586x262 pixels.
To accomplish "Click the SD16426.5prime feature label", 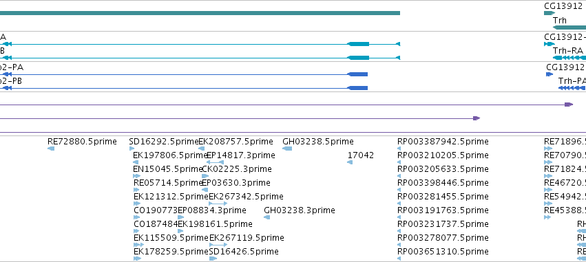I will click(244, 252).
